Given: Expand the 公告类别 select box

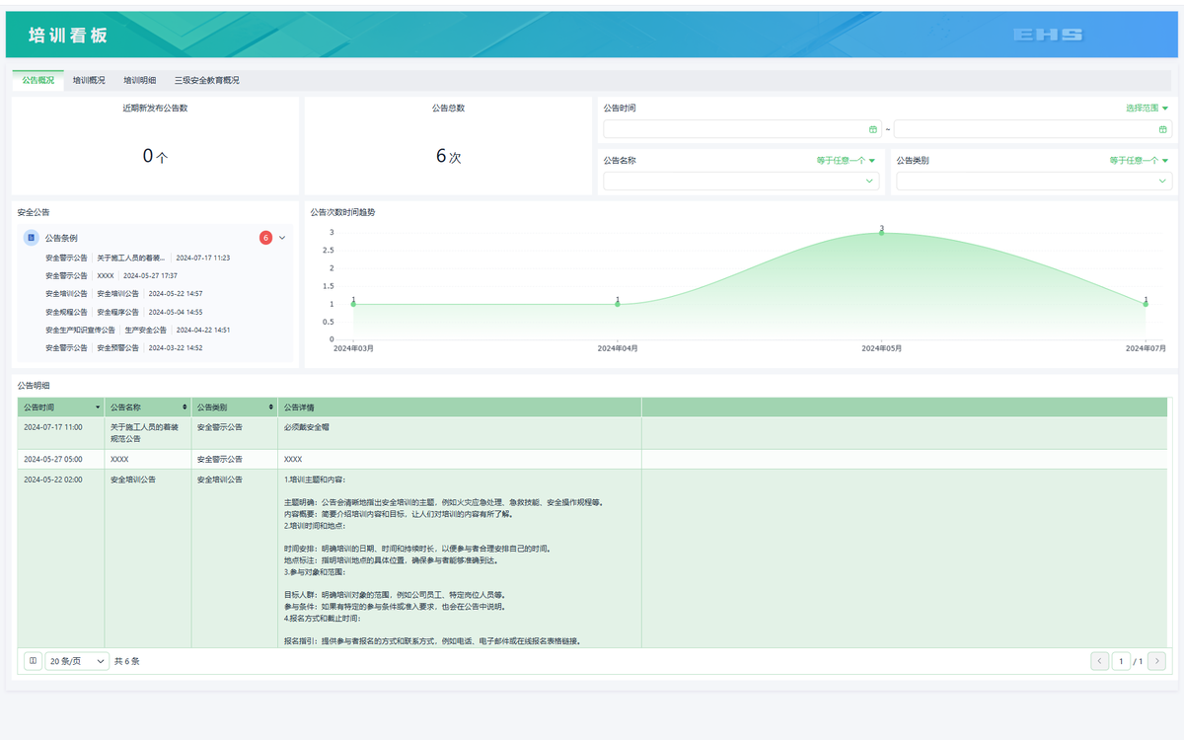Looking at the screenshot, I should [x=1033, y=181].
